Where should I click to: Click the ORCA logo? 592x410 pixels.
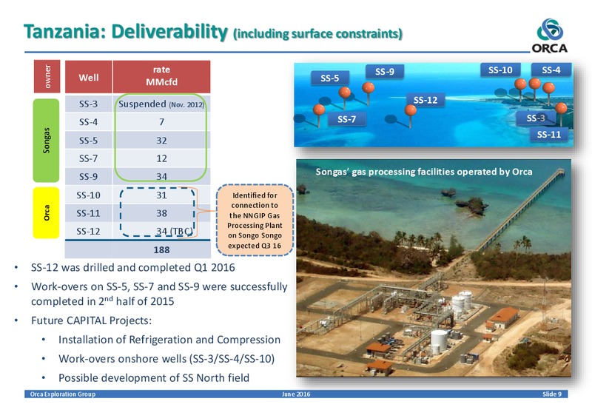tap(550, 36)
